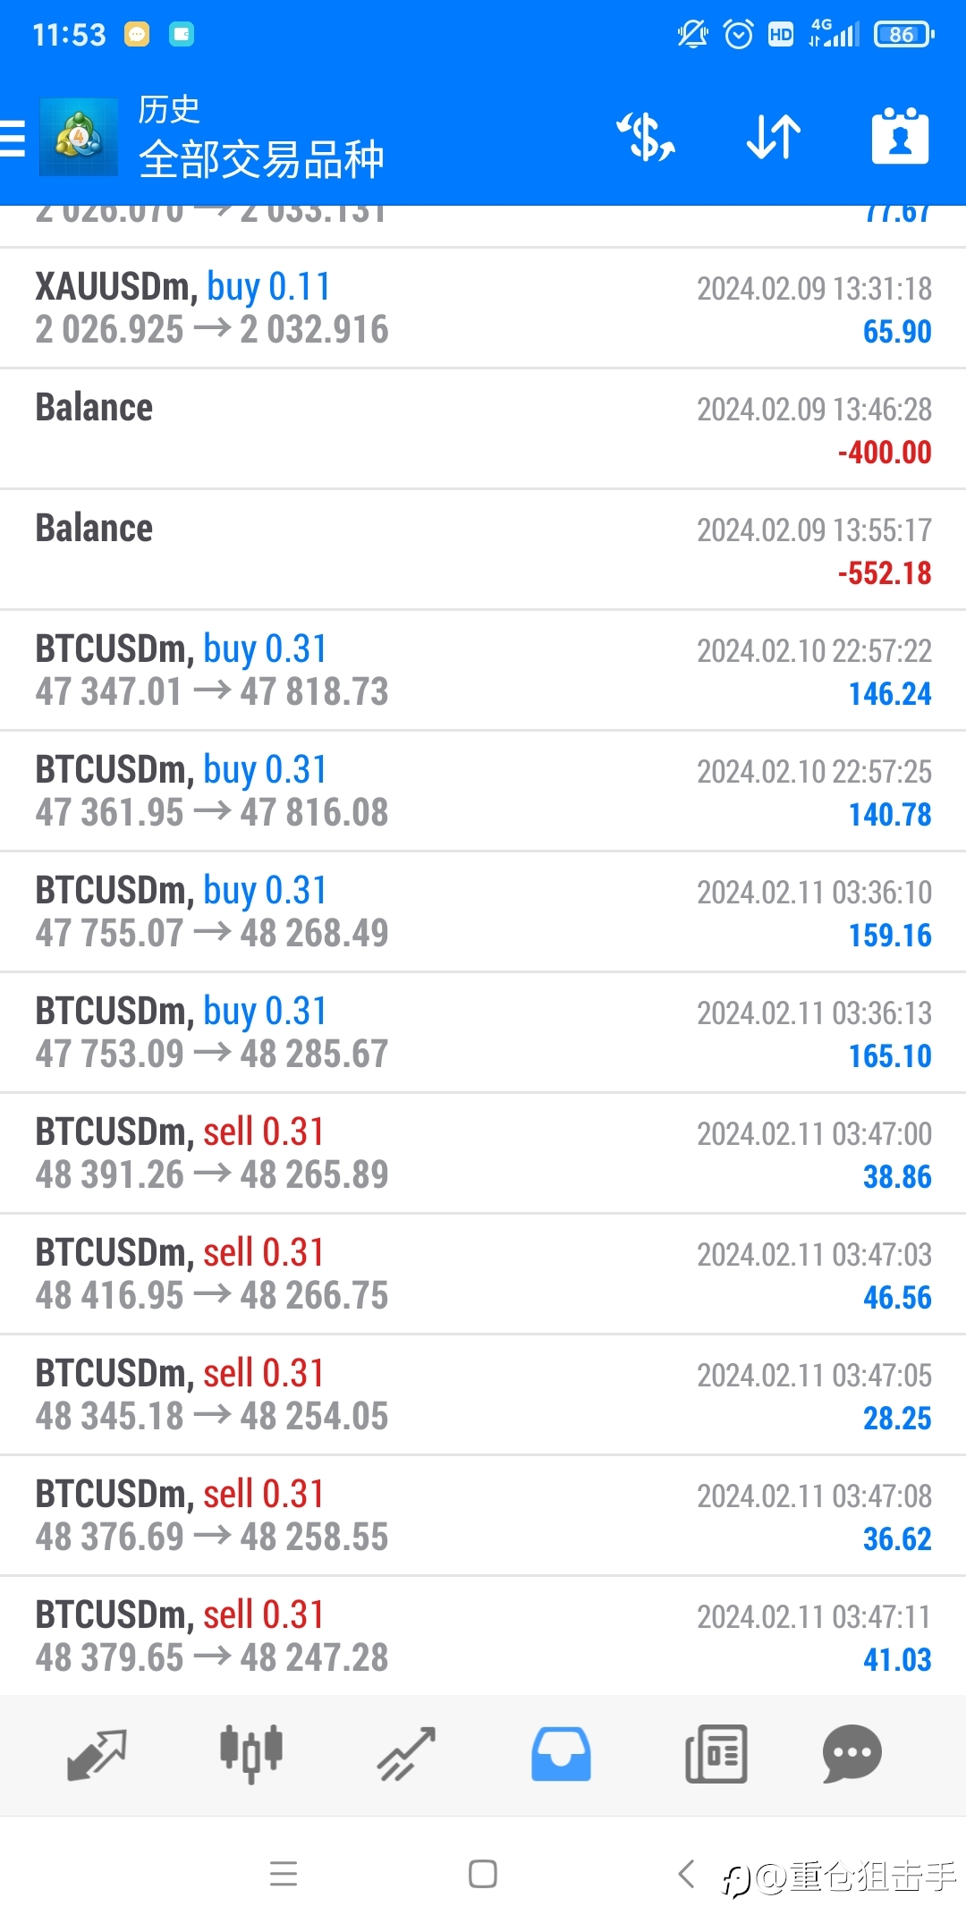Open the News tab

pyautogui.click(x=716, y=1753)
